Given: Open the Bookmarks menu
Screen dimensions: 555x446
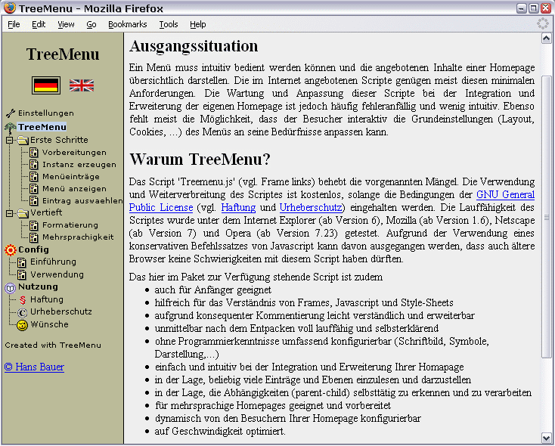Looking at the screenshot, I should click(x=128, y=24).
